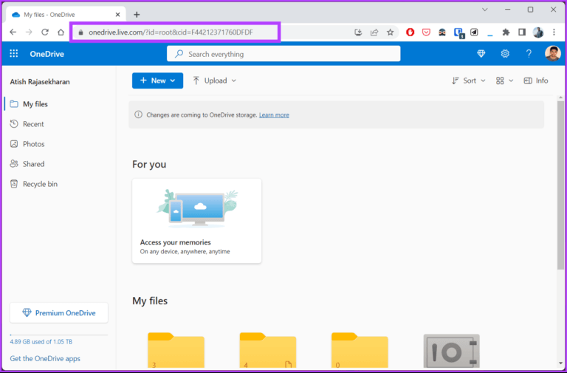Open the Help question mark
Image resolution: width=567 pixels, height=373 pixels.
click(x=529, y=54)
